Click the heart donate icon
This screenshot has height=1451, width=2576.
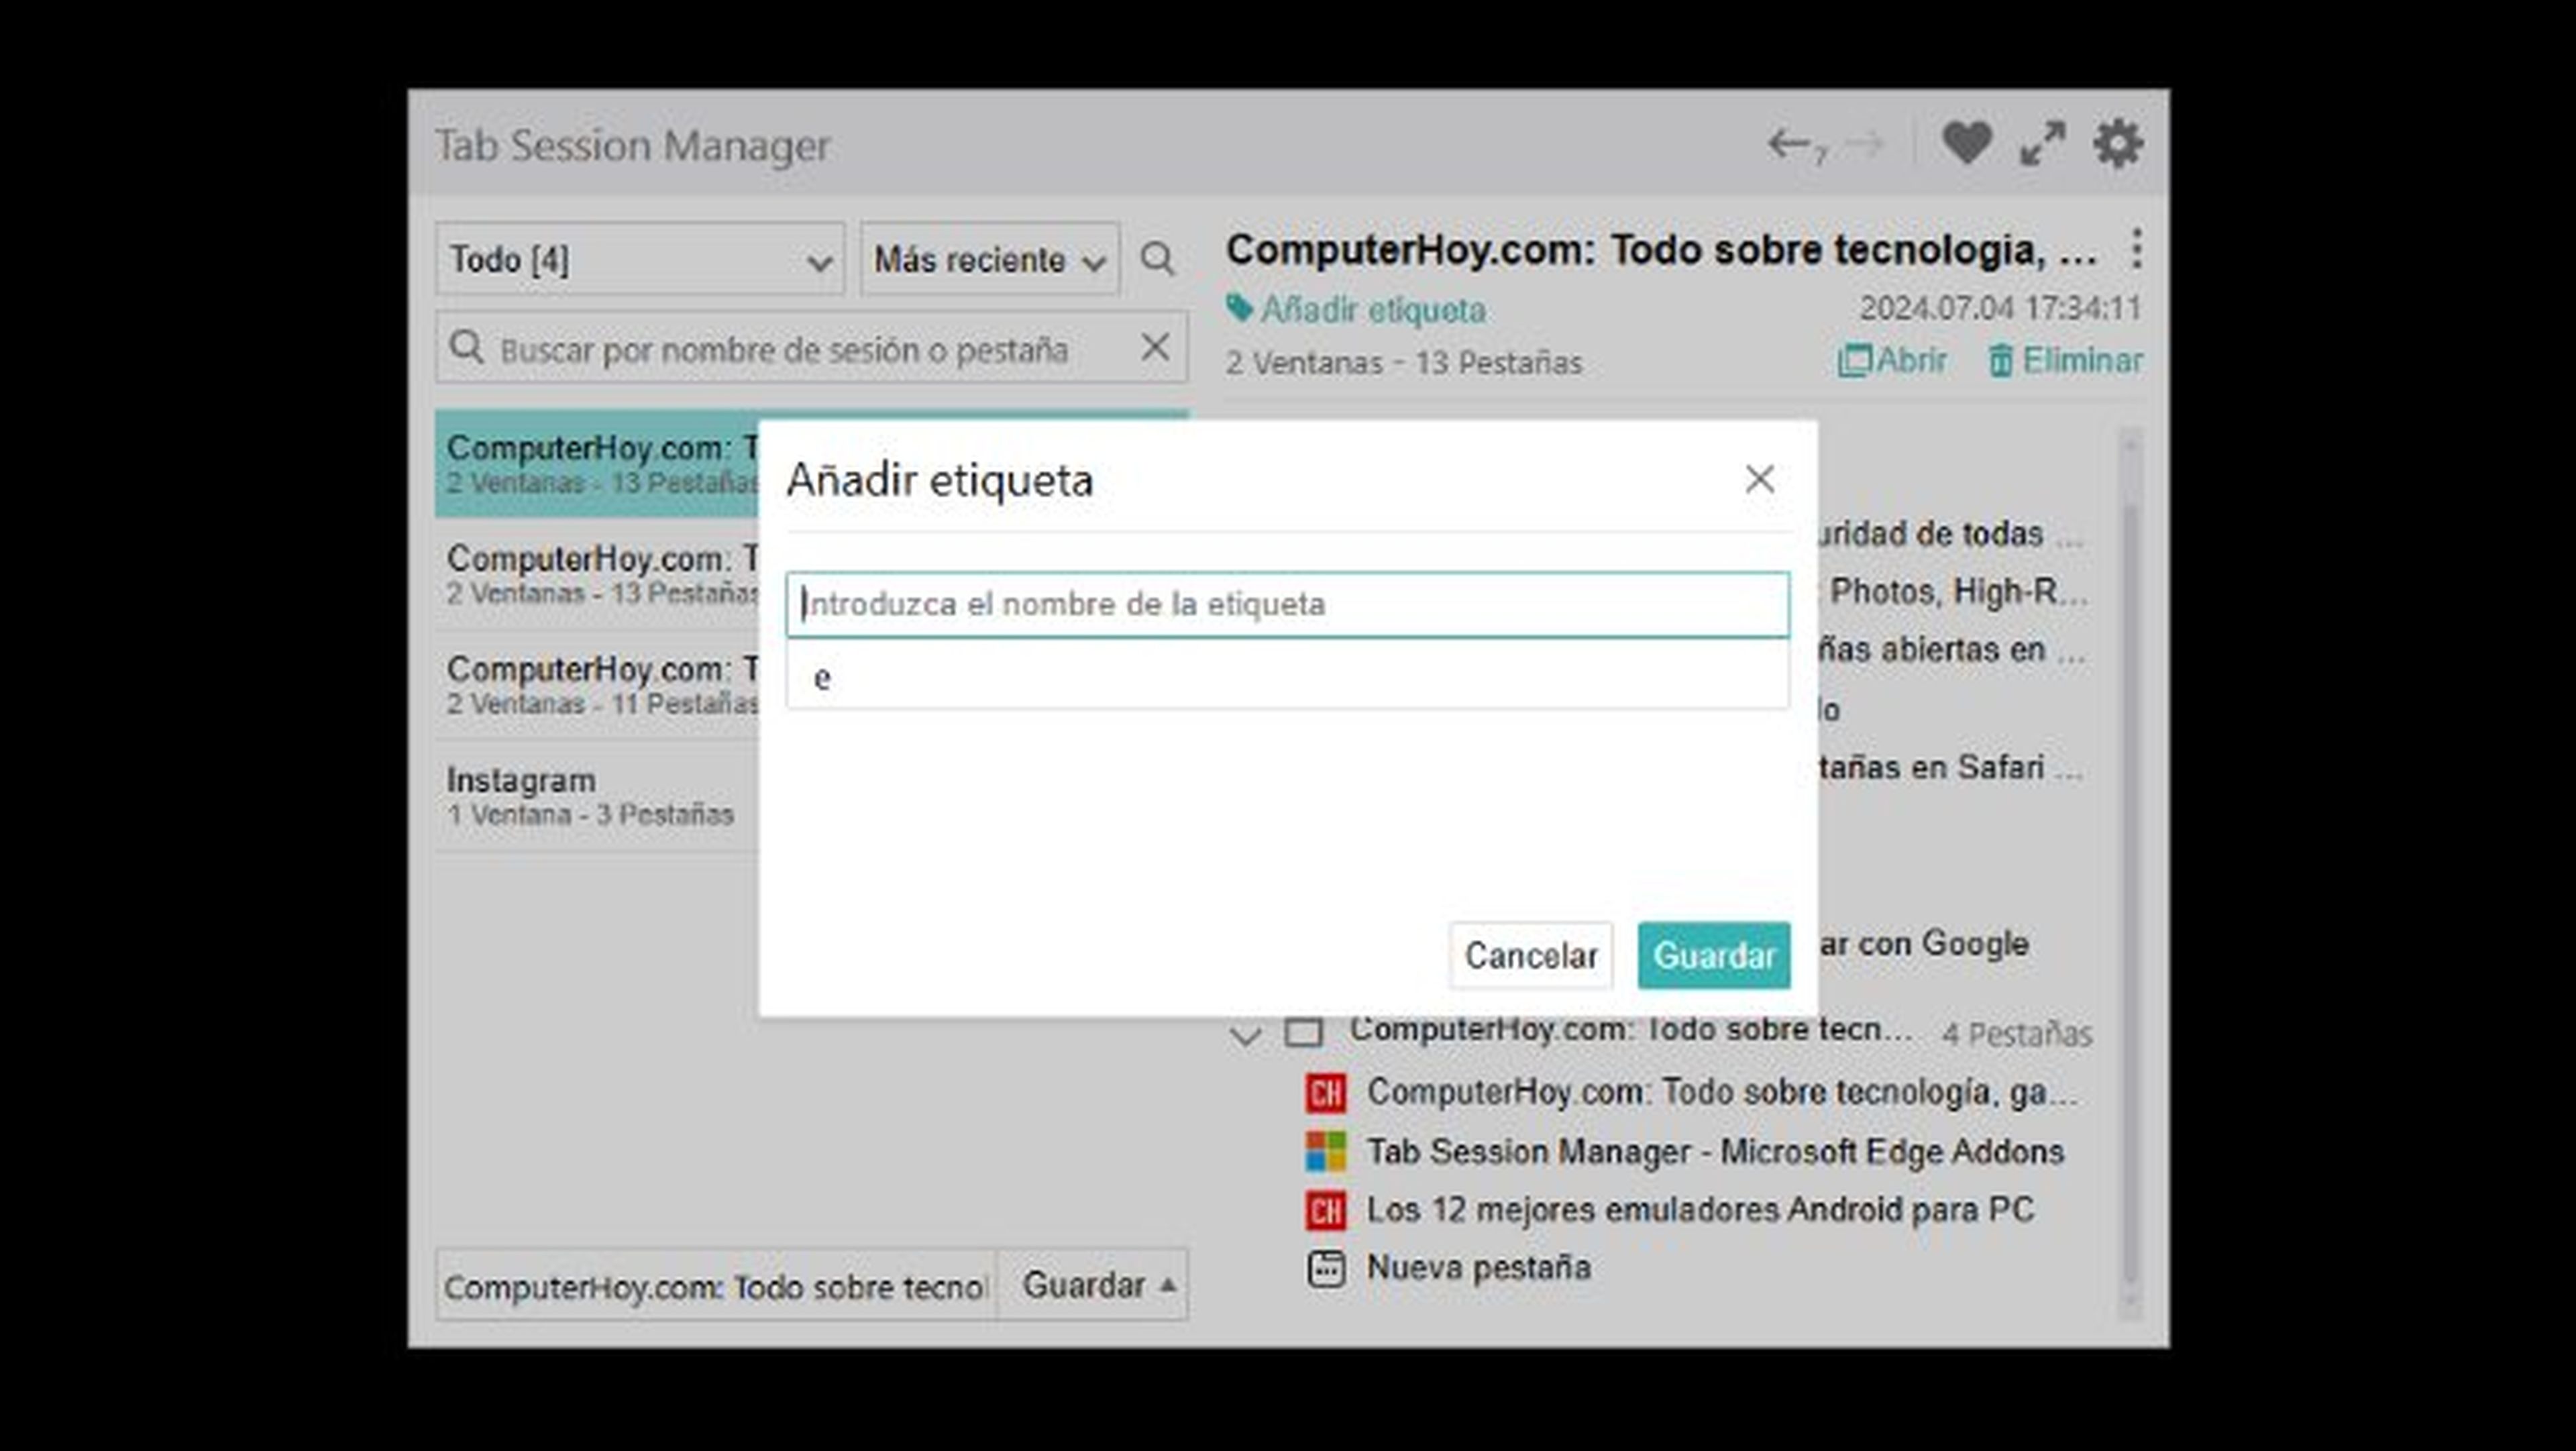[1966, 144]
